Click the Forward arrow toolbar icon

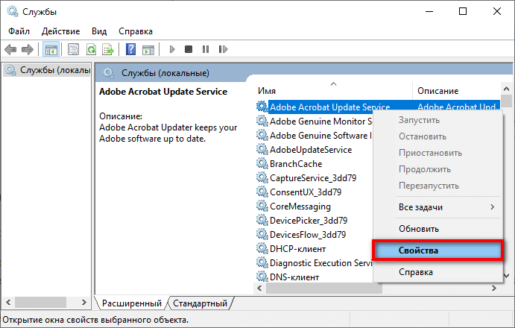pyautogui.click(x=28, y=50)
